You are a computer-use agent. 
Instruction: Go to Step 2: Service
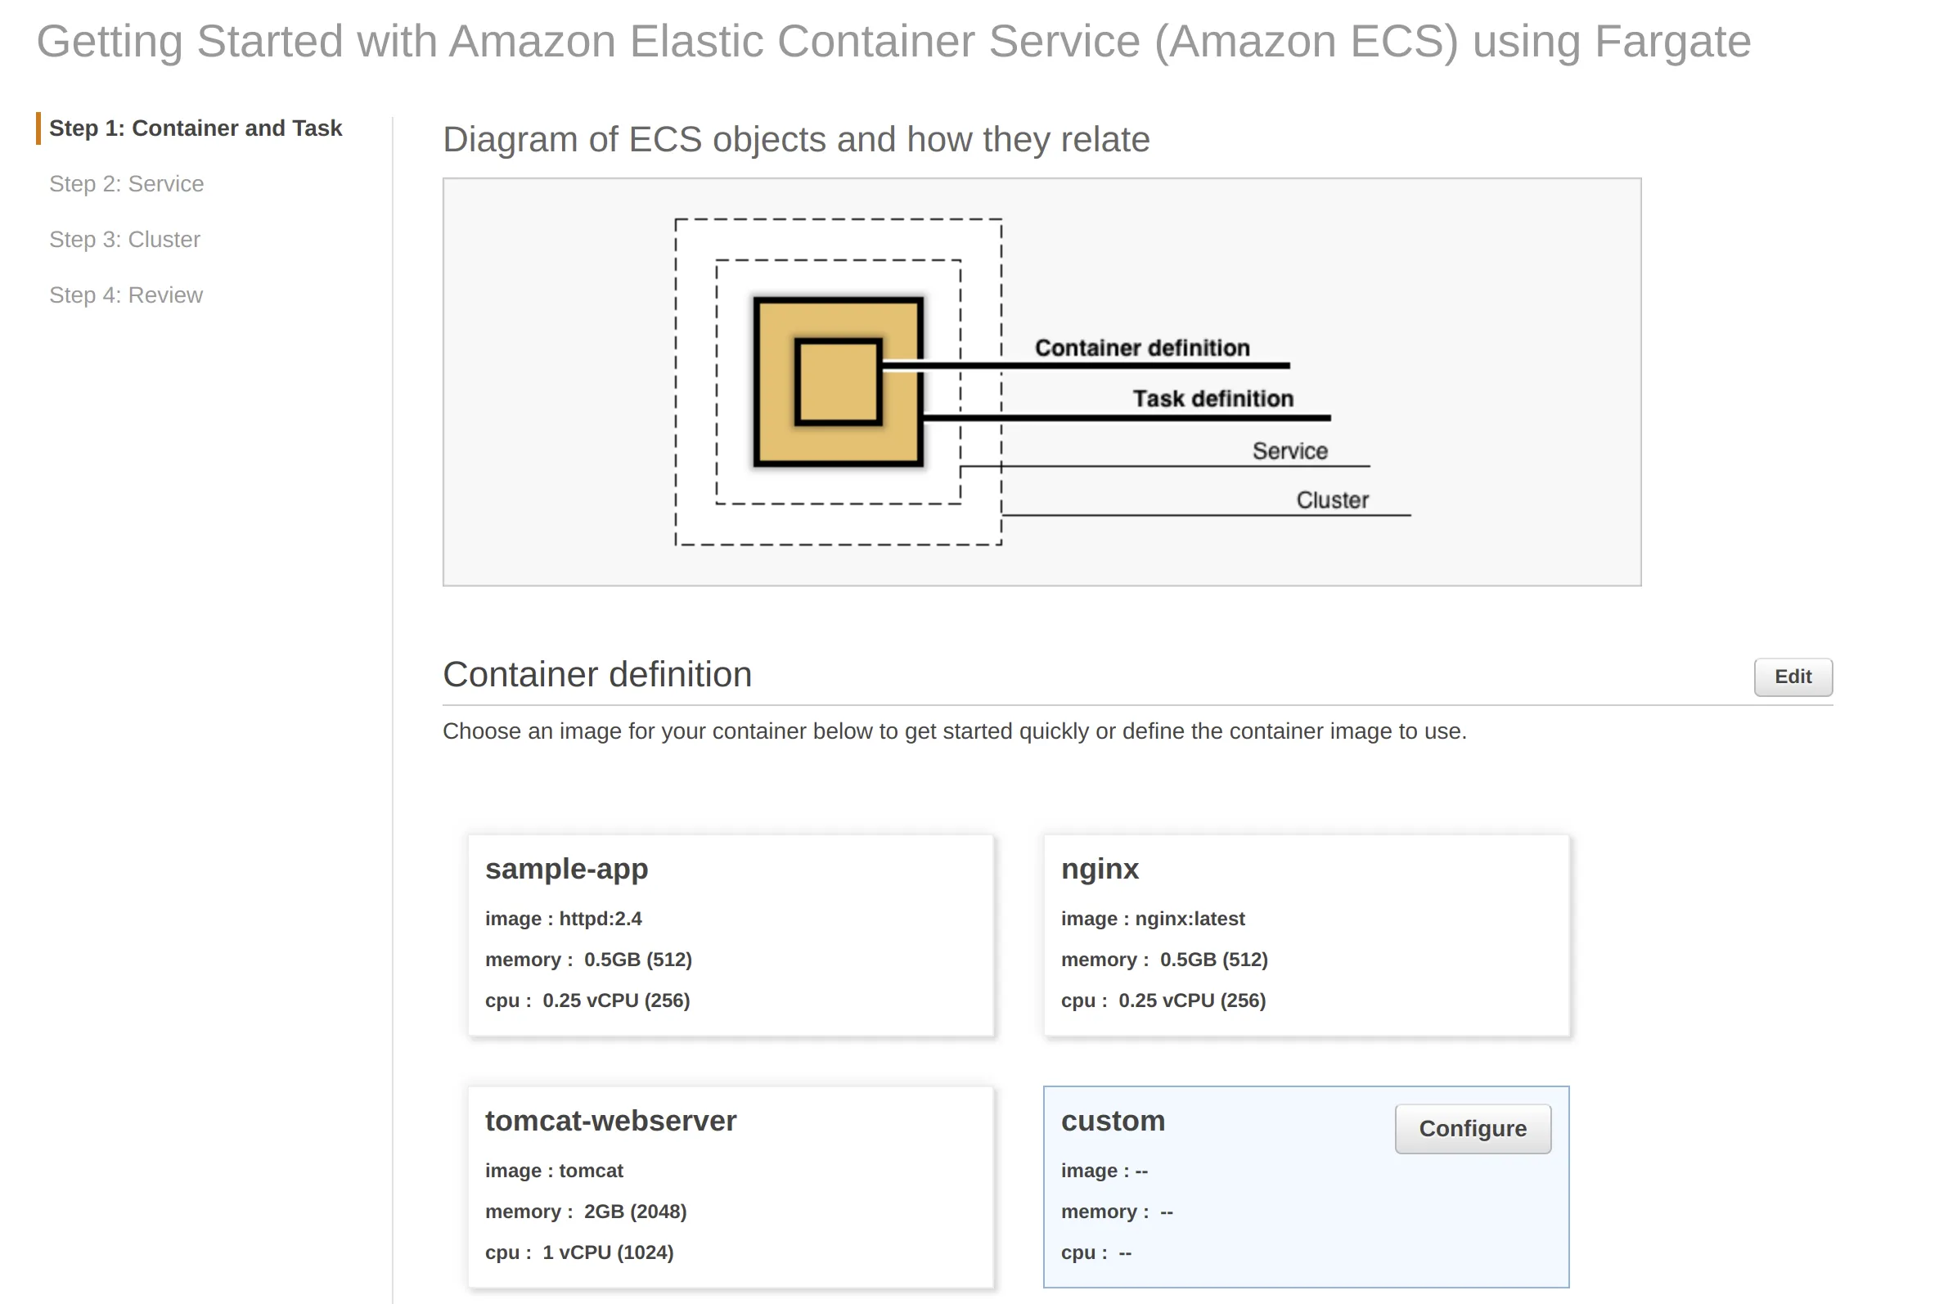point(126,184)
